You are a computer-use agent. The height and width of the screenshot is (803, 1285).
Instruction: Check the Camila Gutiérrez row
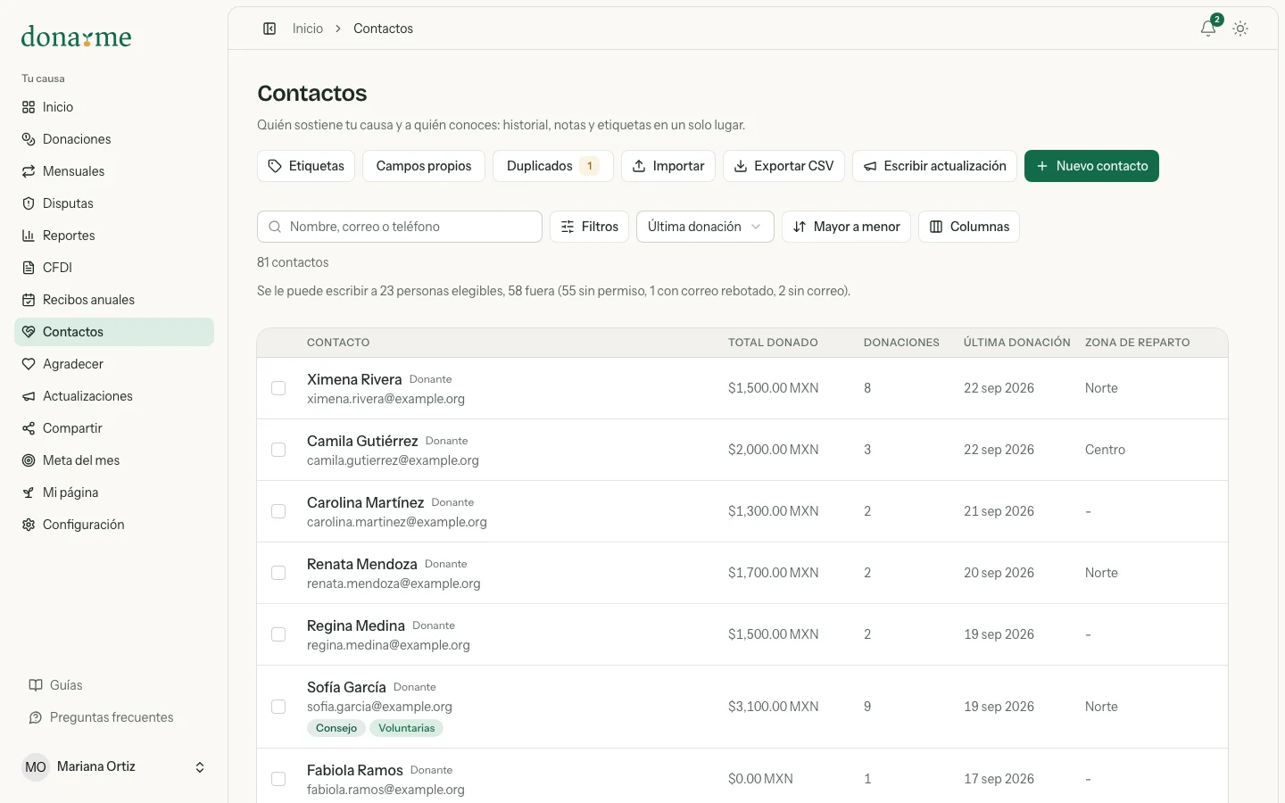tap(278, 450)
